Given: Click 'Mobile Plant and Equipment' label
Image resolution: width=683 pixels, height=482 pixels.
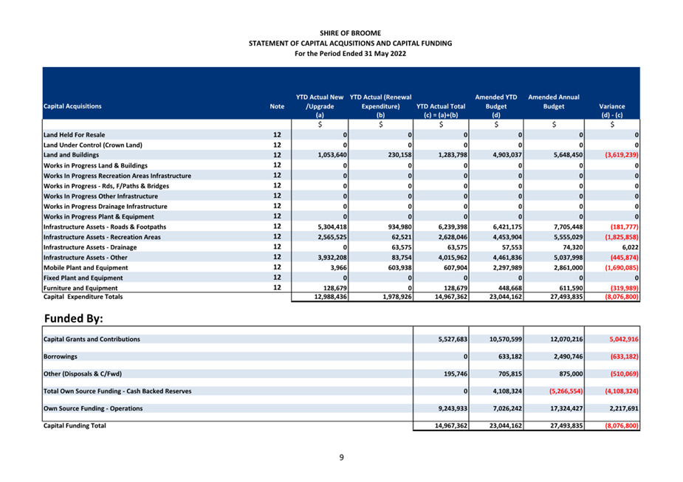Looking at the screenshot, I should 86,268.
